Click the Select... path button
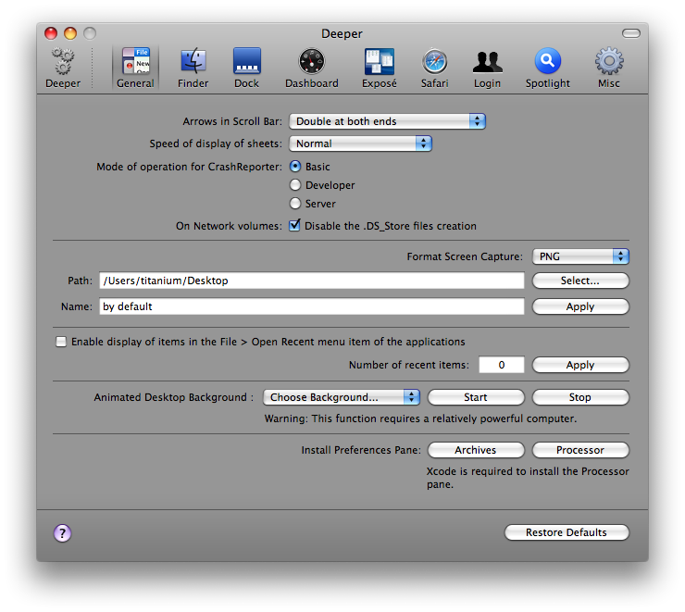Viewport: 685px width, 612px height. coord(580,281)
